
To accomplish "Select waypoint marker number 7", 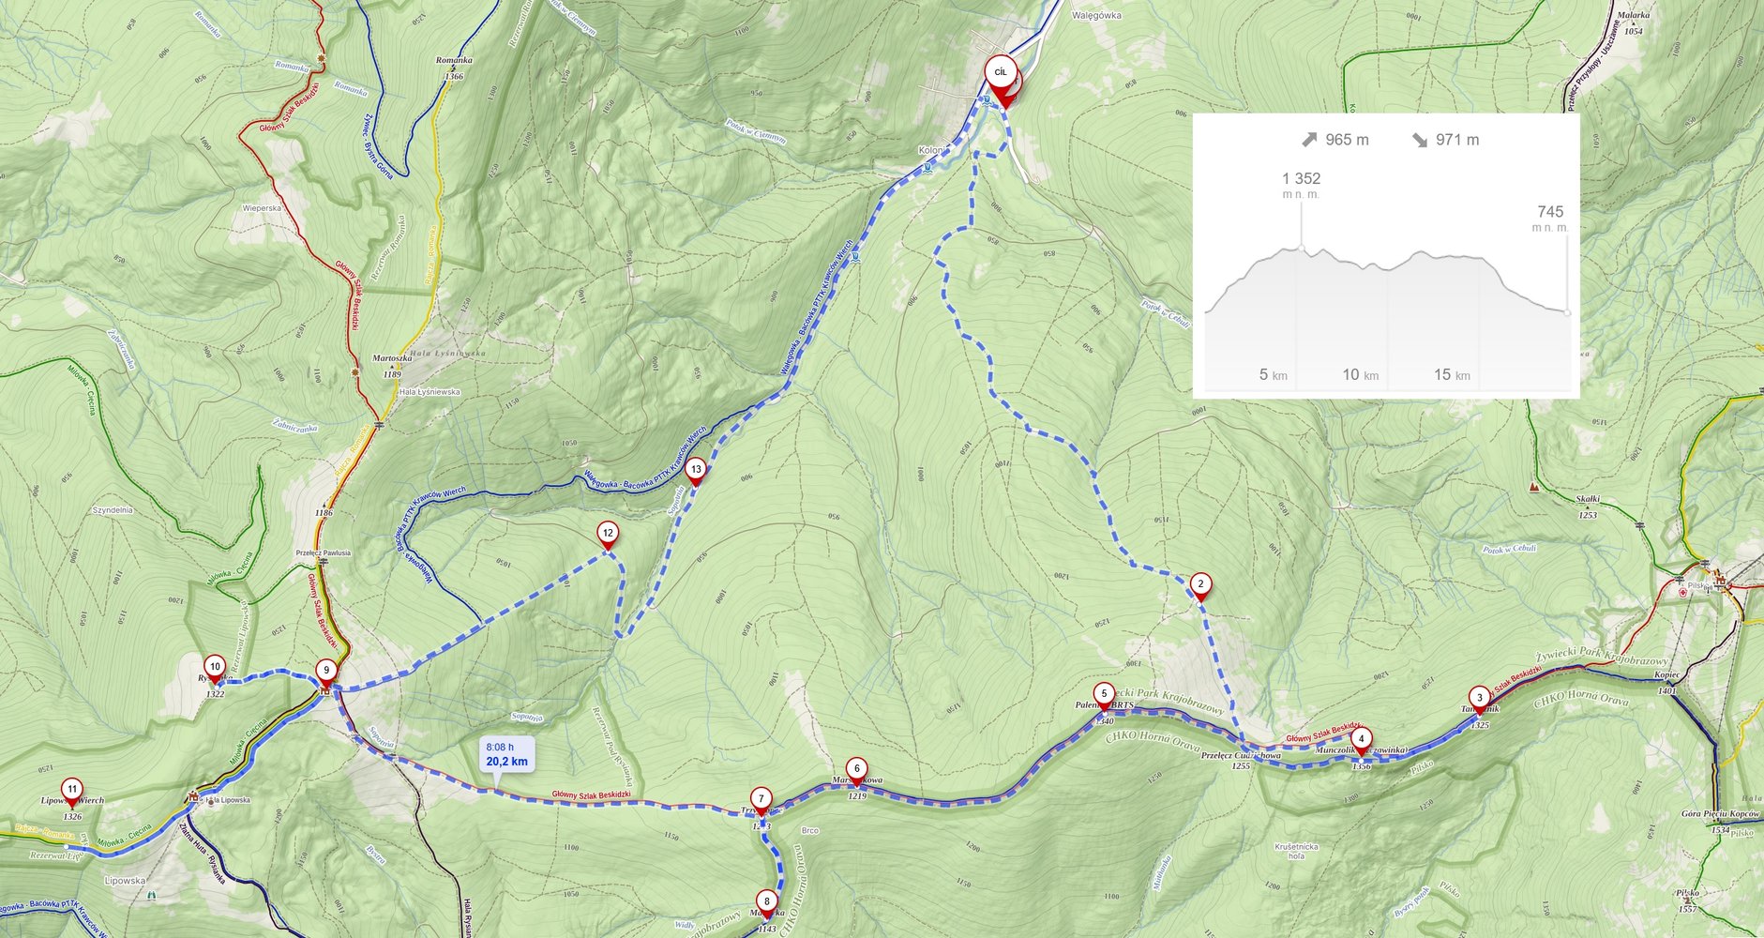I will point(761,801).
